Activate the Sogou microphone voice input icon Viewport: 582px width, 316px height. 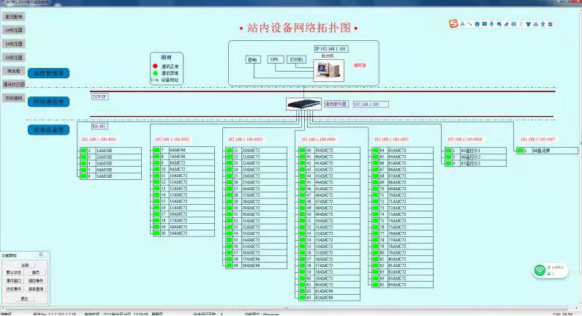(492, 24)
